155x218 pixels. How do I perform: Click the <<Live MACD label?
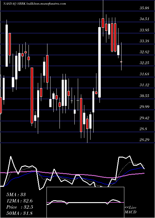(x=131, y=210)
